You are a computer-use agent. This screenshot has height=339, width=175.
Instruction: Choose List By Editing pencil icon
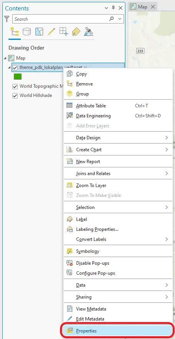[52, 32]
